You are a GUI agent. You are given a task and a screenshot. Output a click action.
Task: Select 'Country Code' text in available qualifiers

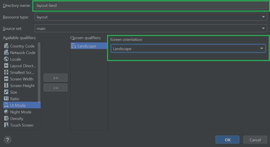tap(22, 46)
